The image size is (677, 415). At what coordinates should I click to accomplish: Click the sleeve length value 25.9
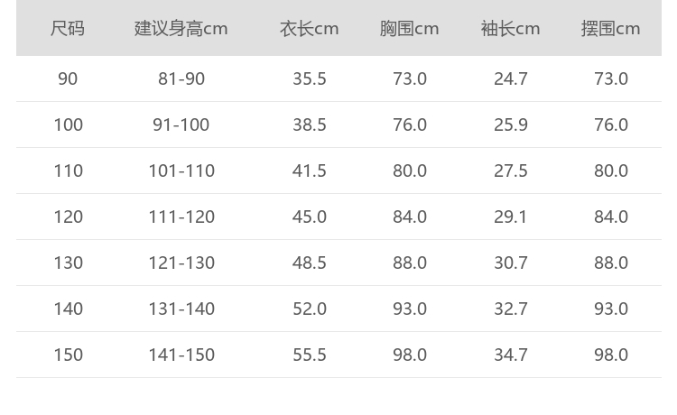(511, 124)
